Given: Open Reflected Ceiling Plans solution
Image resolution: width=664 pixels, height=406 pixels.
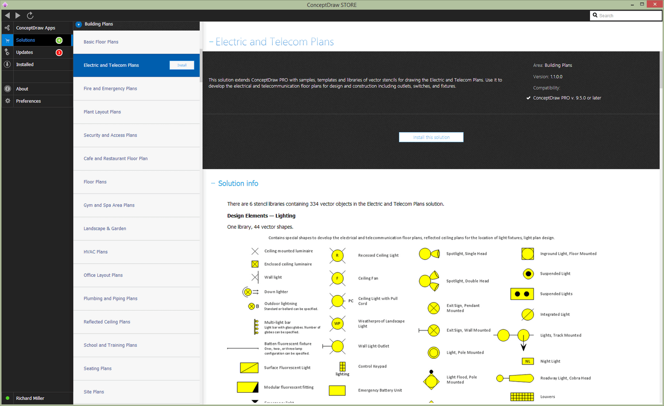Looking at the screenshot, I should [x=136, y=322].
